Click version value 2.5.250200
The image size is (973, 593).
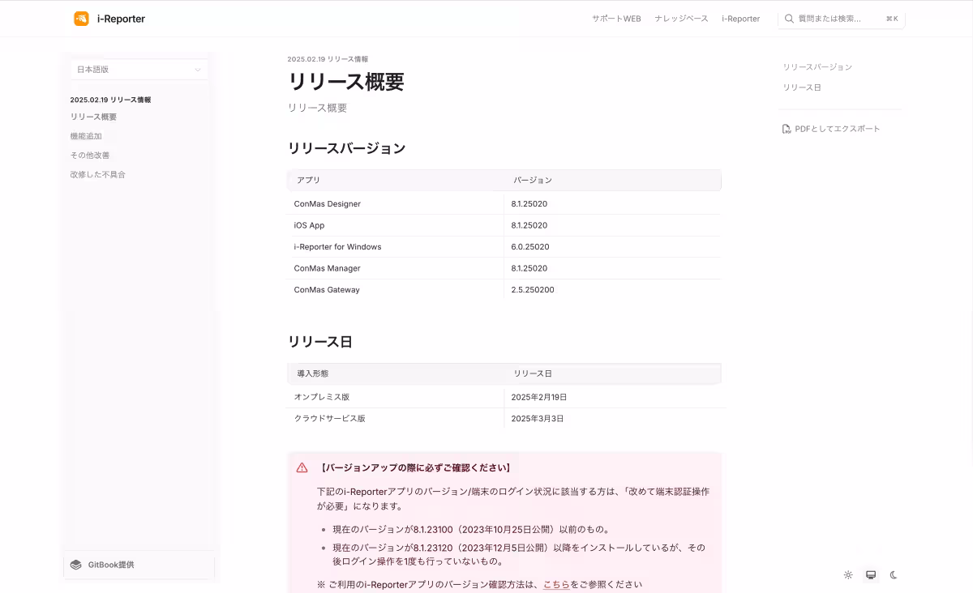533,289
